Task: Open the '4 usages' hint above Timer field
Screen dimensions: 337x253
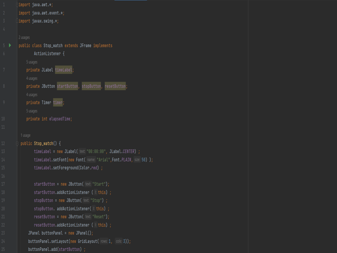Action: (x=32, y=95)
